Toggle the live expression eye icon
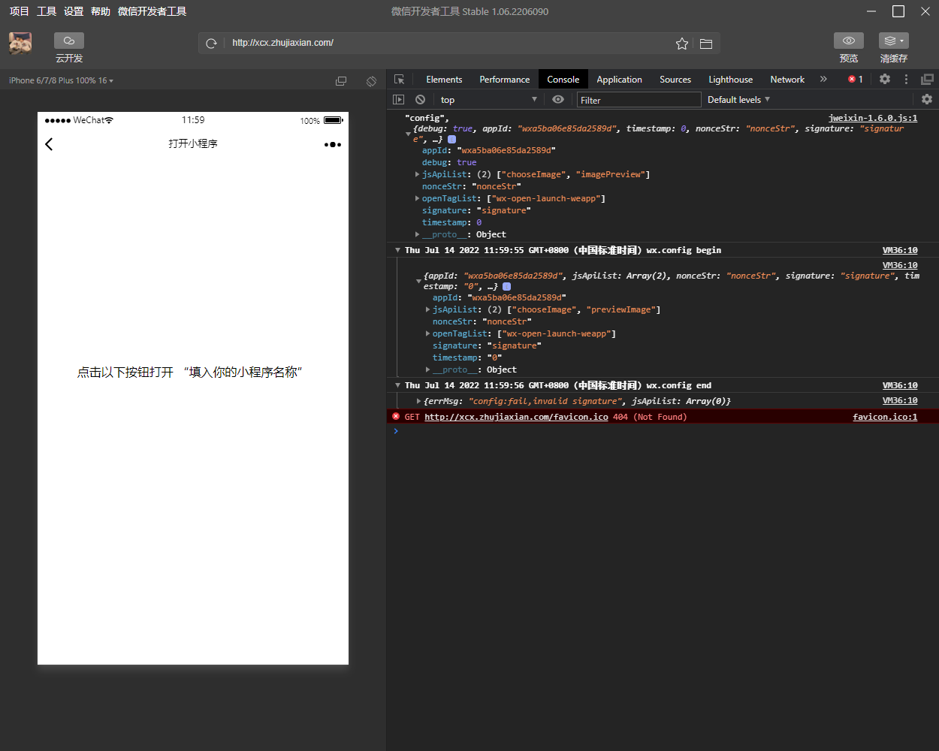The width and height of the screenshot is (939, 751). click(558, 99)
